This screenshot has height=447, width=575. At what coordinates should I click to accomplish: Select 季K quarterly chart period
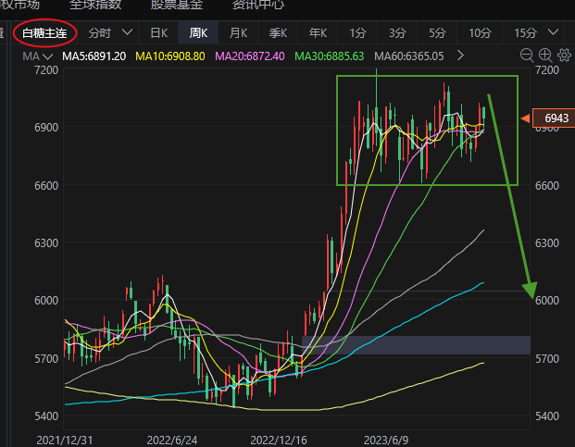pos(278,33)
